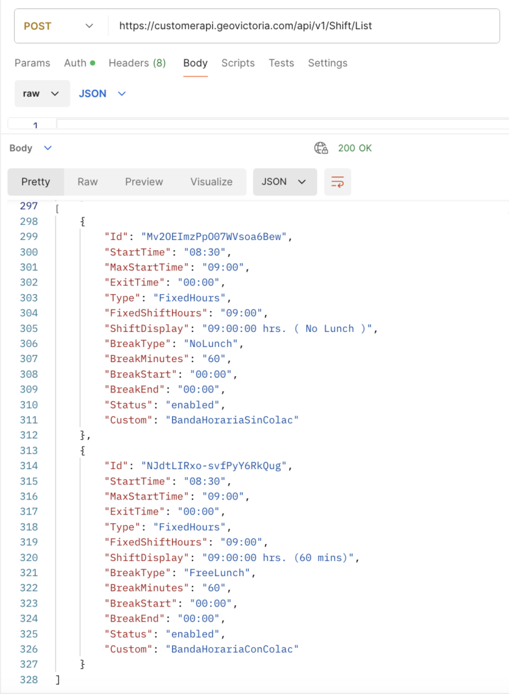Go to the Tests tab
Image resolution: width=509 pixels, height=694 pixels.
coord(281,63)
